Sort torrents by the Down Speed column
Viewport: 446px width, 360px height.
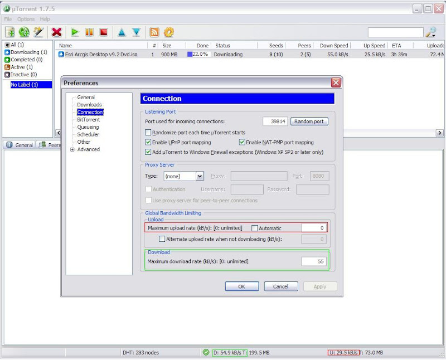333,46
